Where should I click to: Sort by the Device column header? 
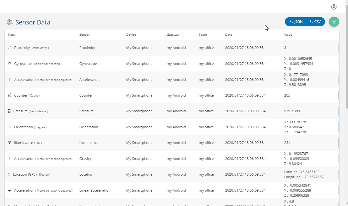click(x=131, y=34)
